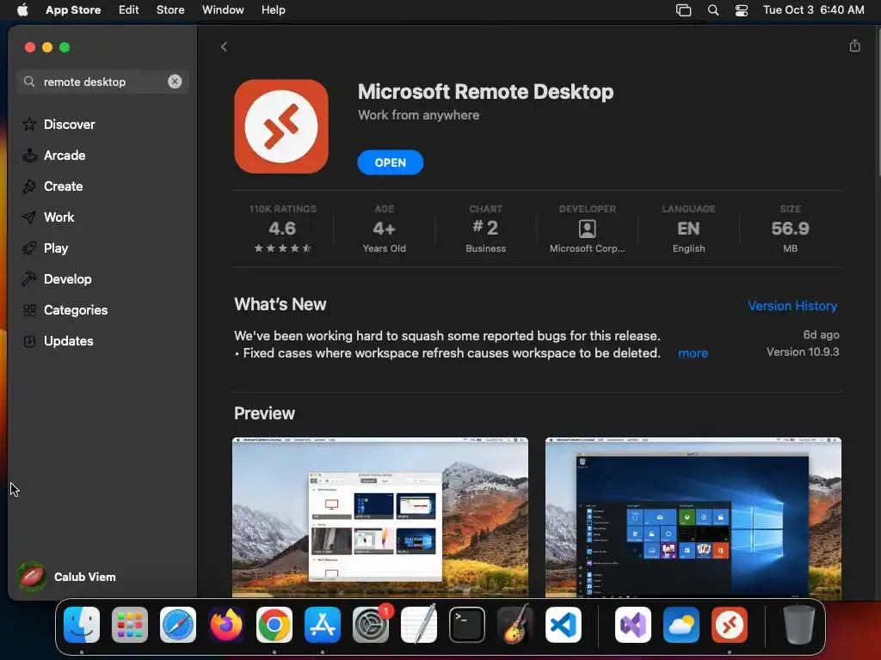Launch Terminal from the dock

point(467,625)
